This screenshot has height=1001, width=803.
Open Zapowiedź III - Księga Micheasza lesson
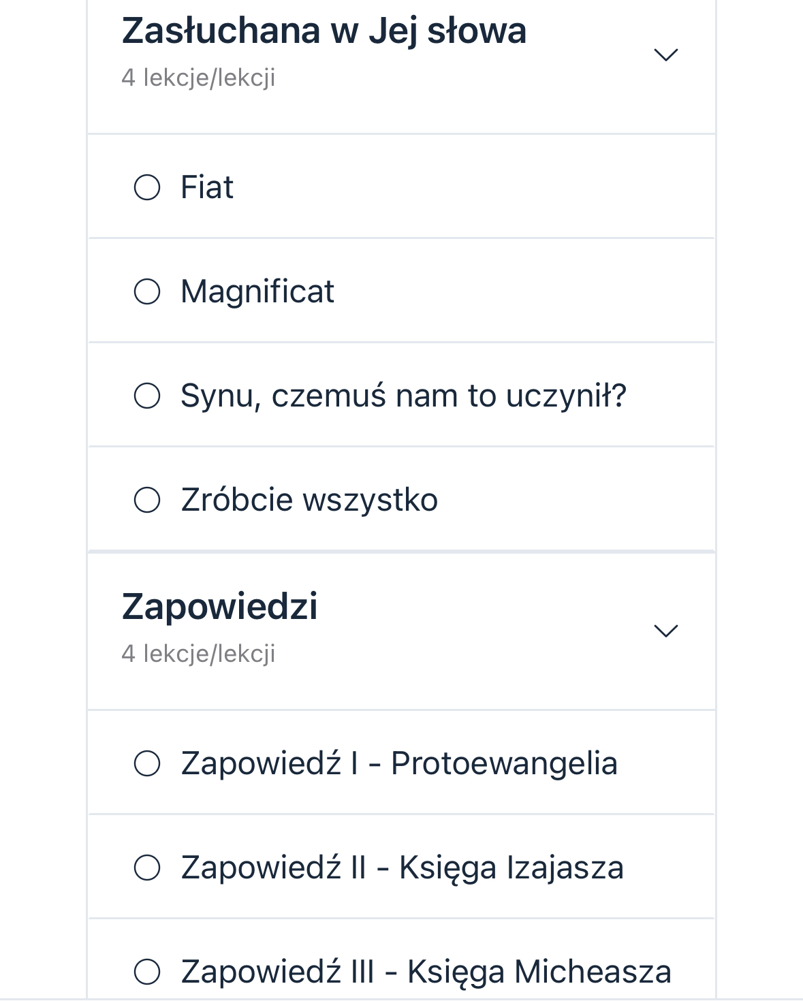426,972
